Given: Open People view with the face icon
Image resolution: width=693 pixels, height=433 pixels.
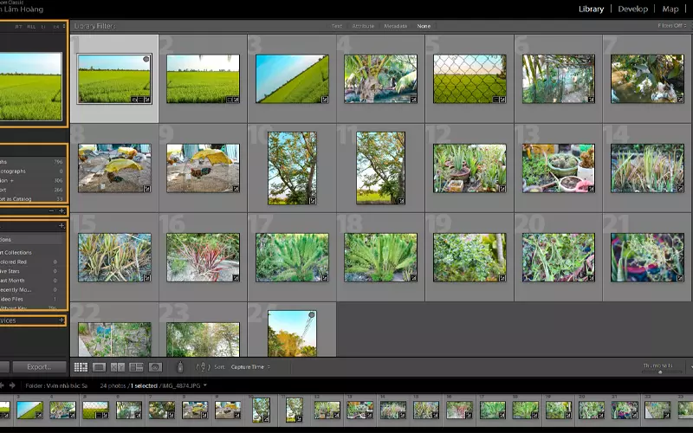Looking at the screenshot, I should pyautogui.click(x=155, y=367).
